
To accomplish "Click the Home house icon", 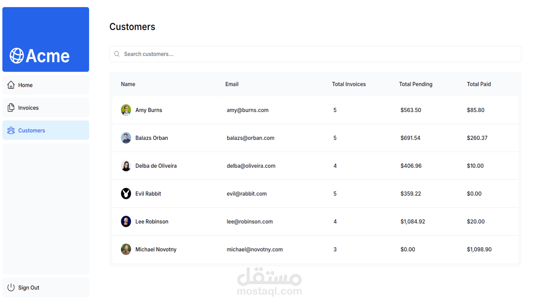I will pos(11,85).
